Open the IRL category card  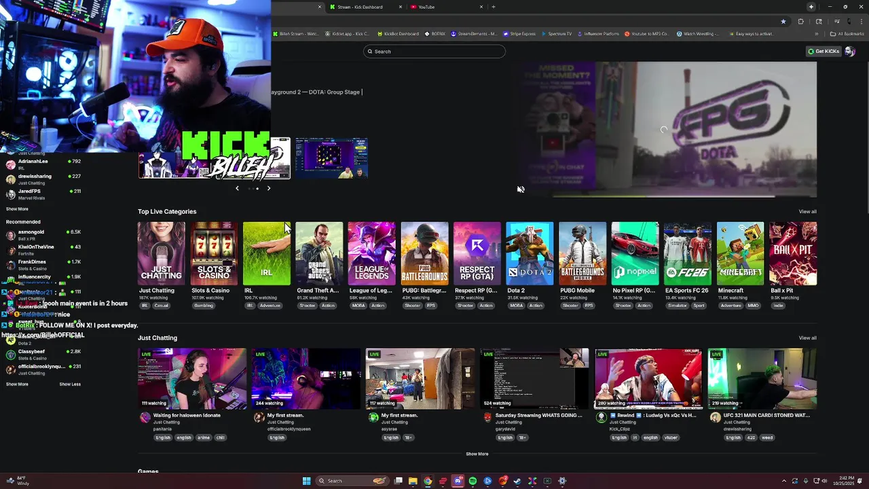coord(267,253)
